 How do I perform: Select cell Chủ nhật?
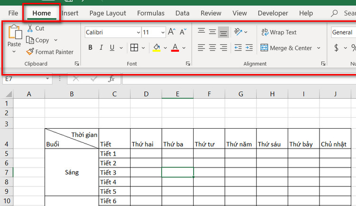click(335, 139)
